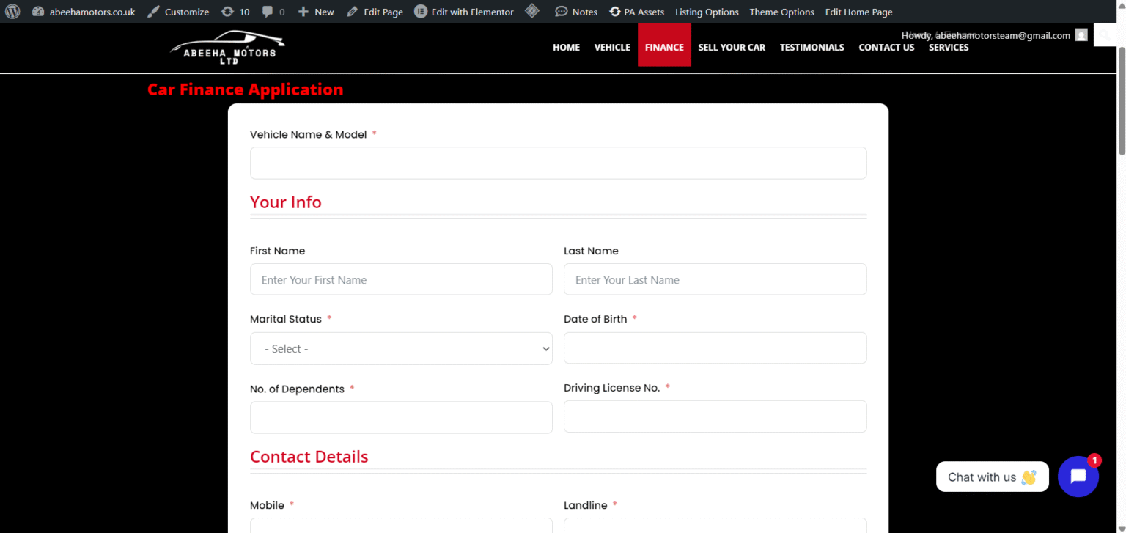Click the diamond icon beside Edit with Elementor

(x=533, y=12)
